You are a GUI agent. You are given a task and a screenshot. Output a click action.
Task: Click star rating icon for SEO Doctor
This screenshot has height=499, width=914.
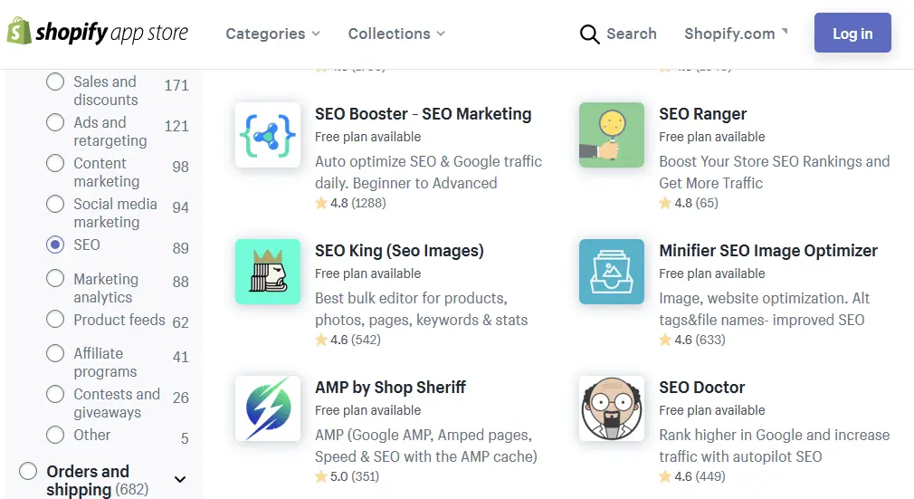(665, 476)
